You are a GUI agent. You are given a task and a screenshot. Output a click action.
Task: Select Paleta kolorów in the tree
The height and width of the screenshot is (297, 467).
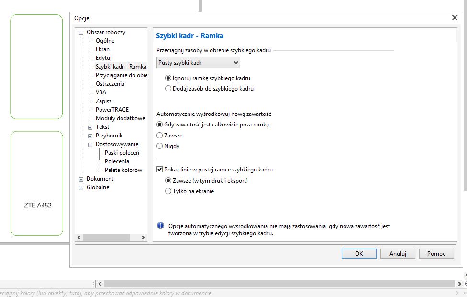[x=123, y=170]
